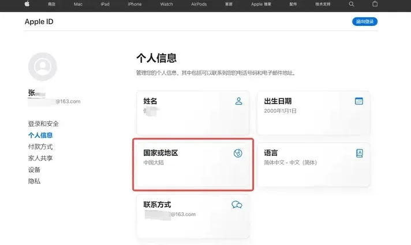Image resolution: width=411 pixels, height=245 pixels.
Task: Open the 配件 menu item
Action: pyautogui.click(x=293, y=4)
